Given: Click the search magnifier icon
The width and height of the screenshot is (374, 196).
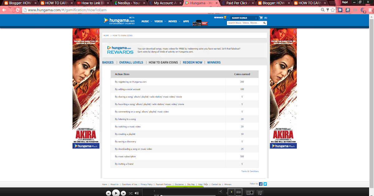Looking at the screenshot, I should click(265, 23).
